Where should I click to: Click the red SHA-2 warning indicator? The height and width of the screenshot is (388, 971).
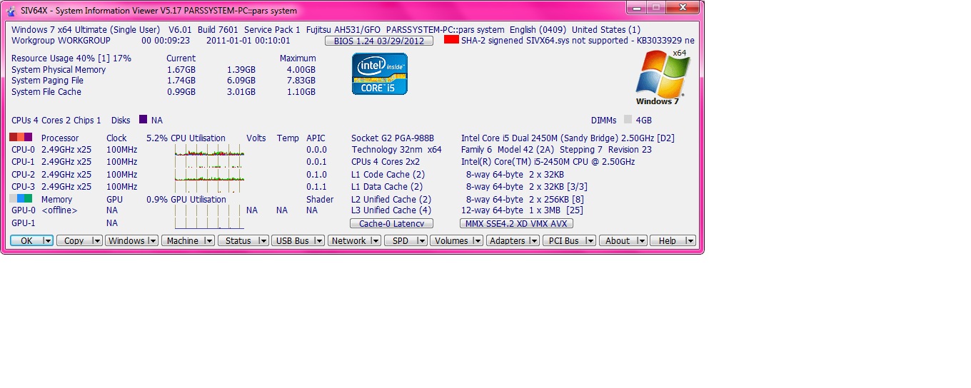[451, 40]
